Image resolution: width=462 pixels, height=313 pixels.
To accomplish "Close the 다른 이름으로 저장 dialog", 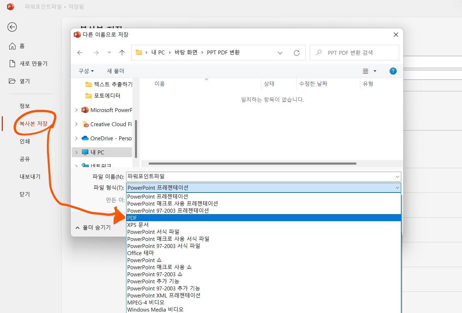I will [396, 35].
